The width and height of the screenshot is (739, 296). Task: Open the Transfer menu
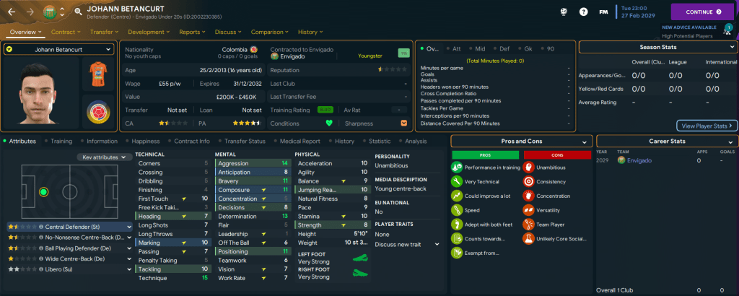point(105,32)
